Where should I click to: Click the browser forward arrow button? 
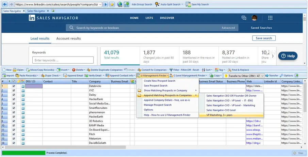click(x=11, y=4)
